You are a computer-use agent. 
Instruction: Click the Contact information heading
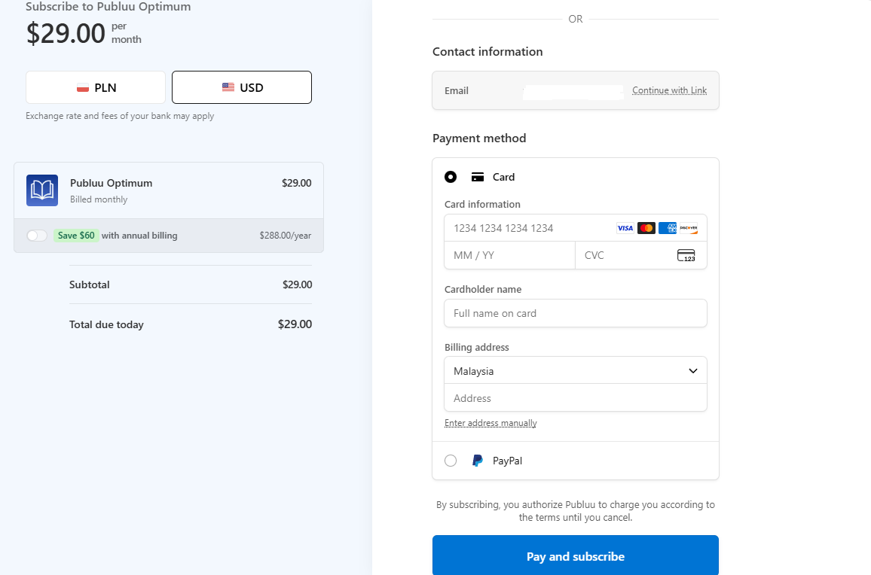(487, 52)
